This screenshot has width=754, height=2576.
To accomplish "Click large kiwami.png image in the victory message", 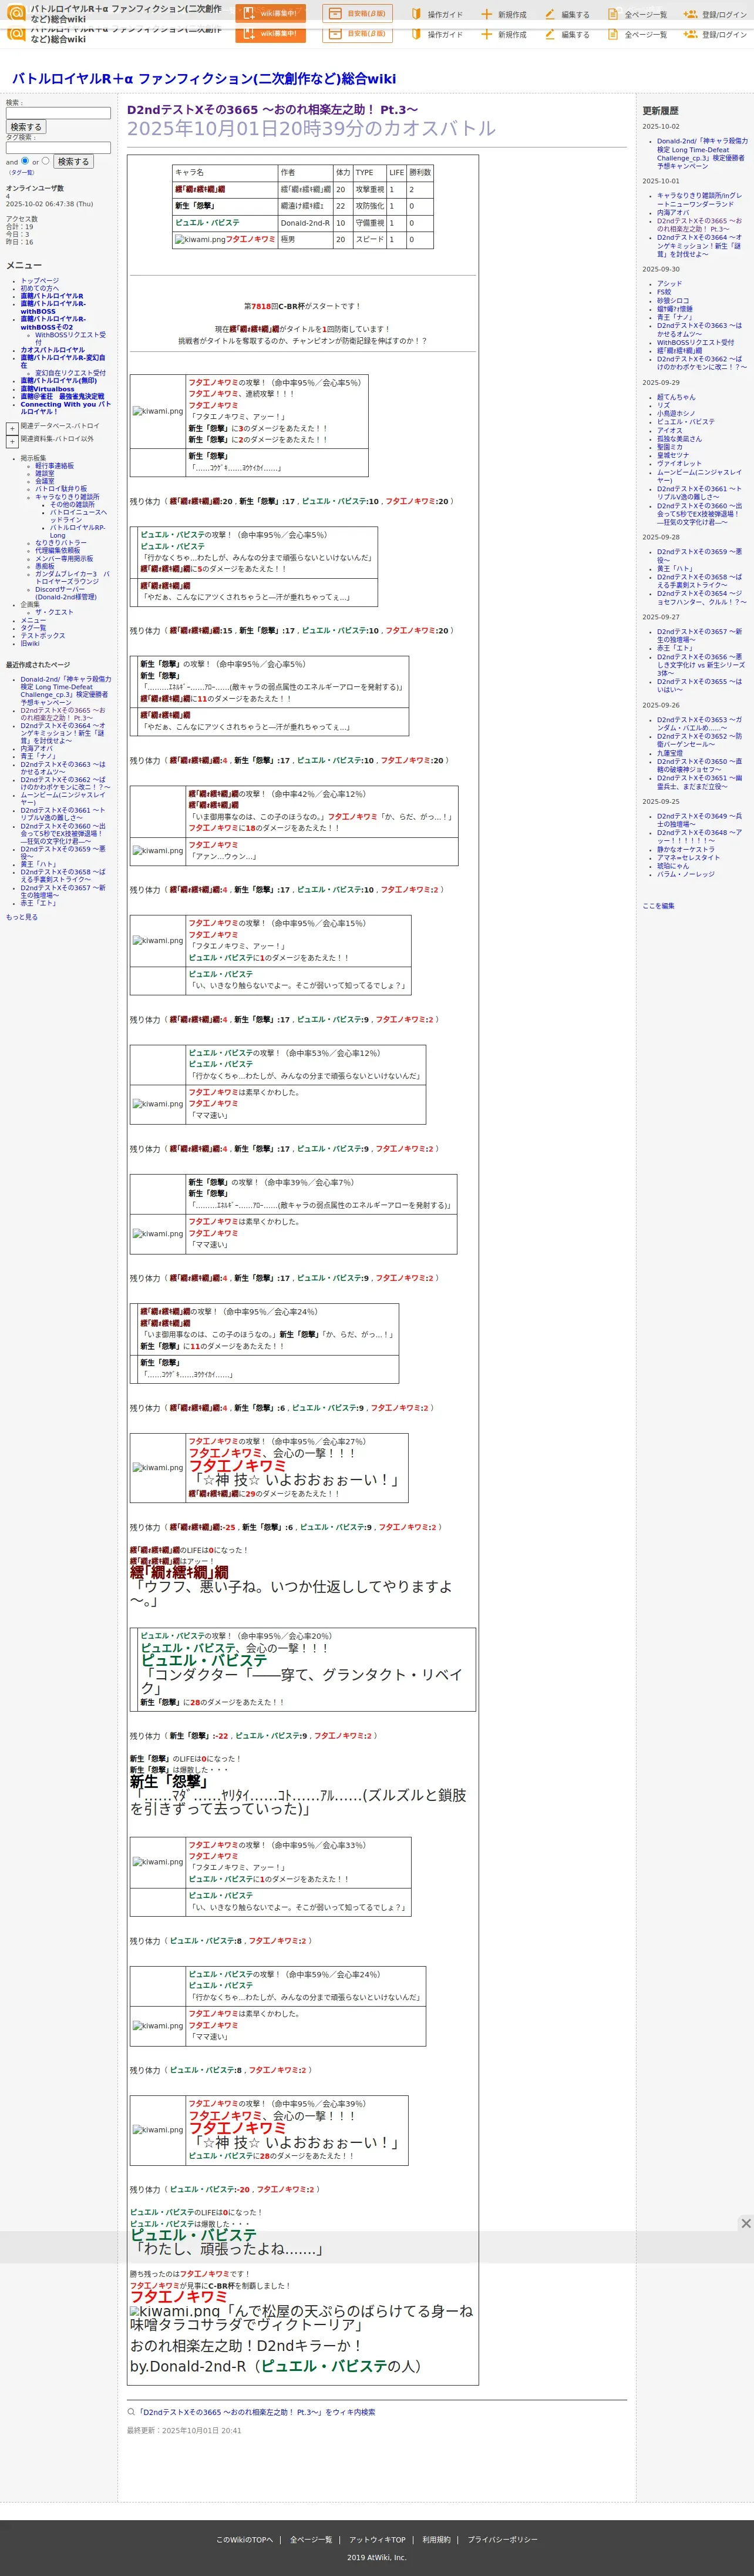I will [175, 2311].
